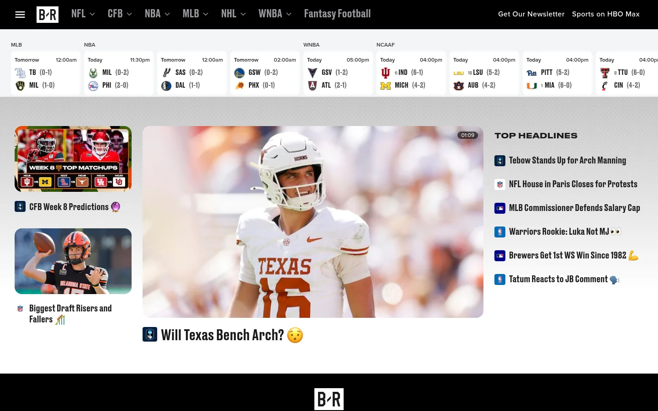658x411 pixels.
Task: Click the Indiana Hoosiers logo
Action: (386, 73)
